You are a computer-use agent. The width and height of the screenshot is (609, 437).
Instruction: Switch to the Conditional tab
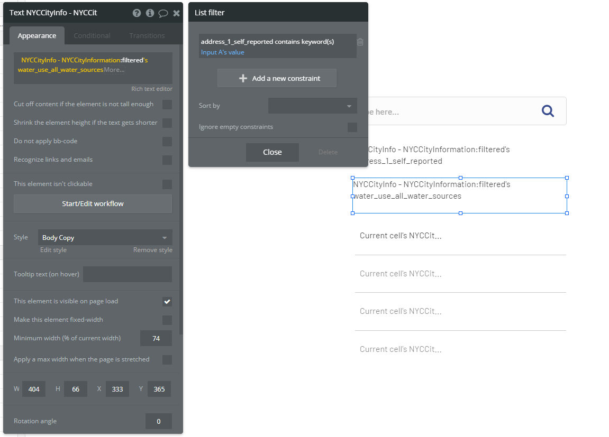[92, 36]
